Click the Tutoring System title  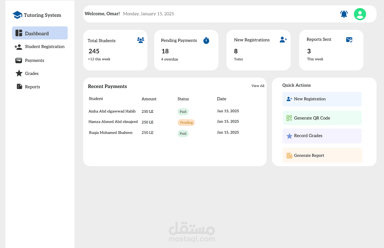pyautogui.click(x=42, y=15)
